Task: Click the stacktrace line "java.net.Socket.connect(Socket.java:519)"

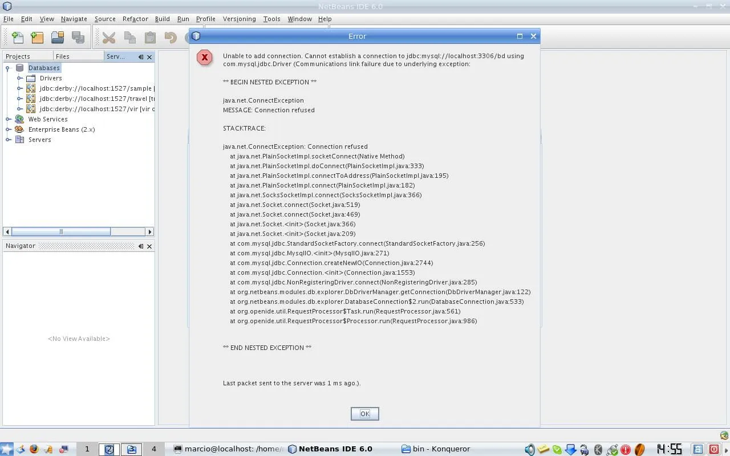Action: pyautogui.click(x=295, y=205)
